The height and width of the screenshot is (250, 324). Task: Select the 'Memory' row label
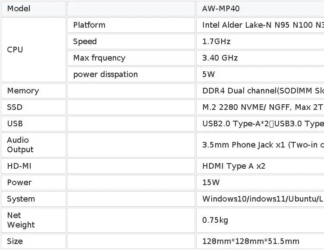point(23,91)
